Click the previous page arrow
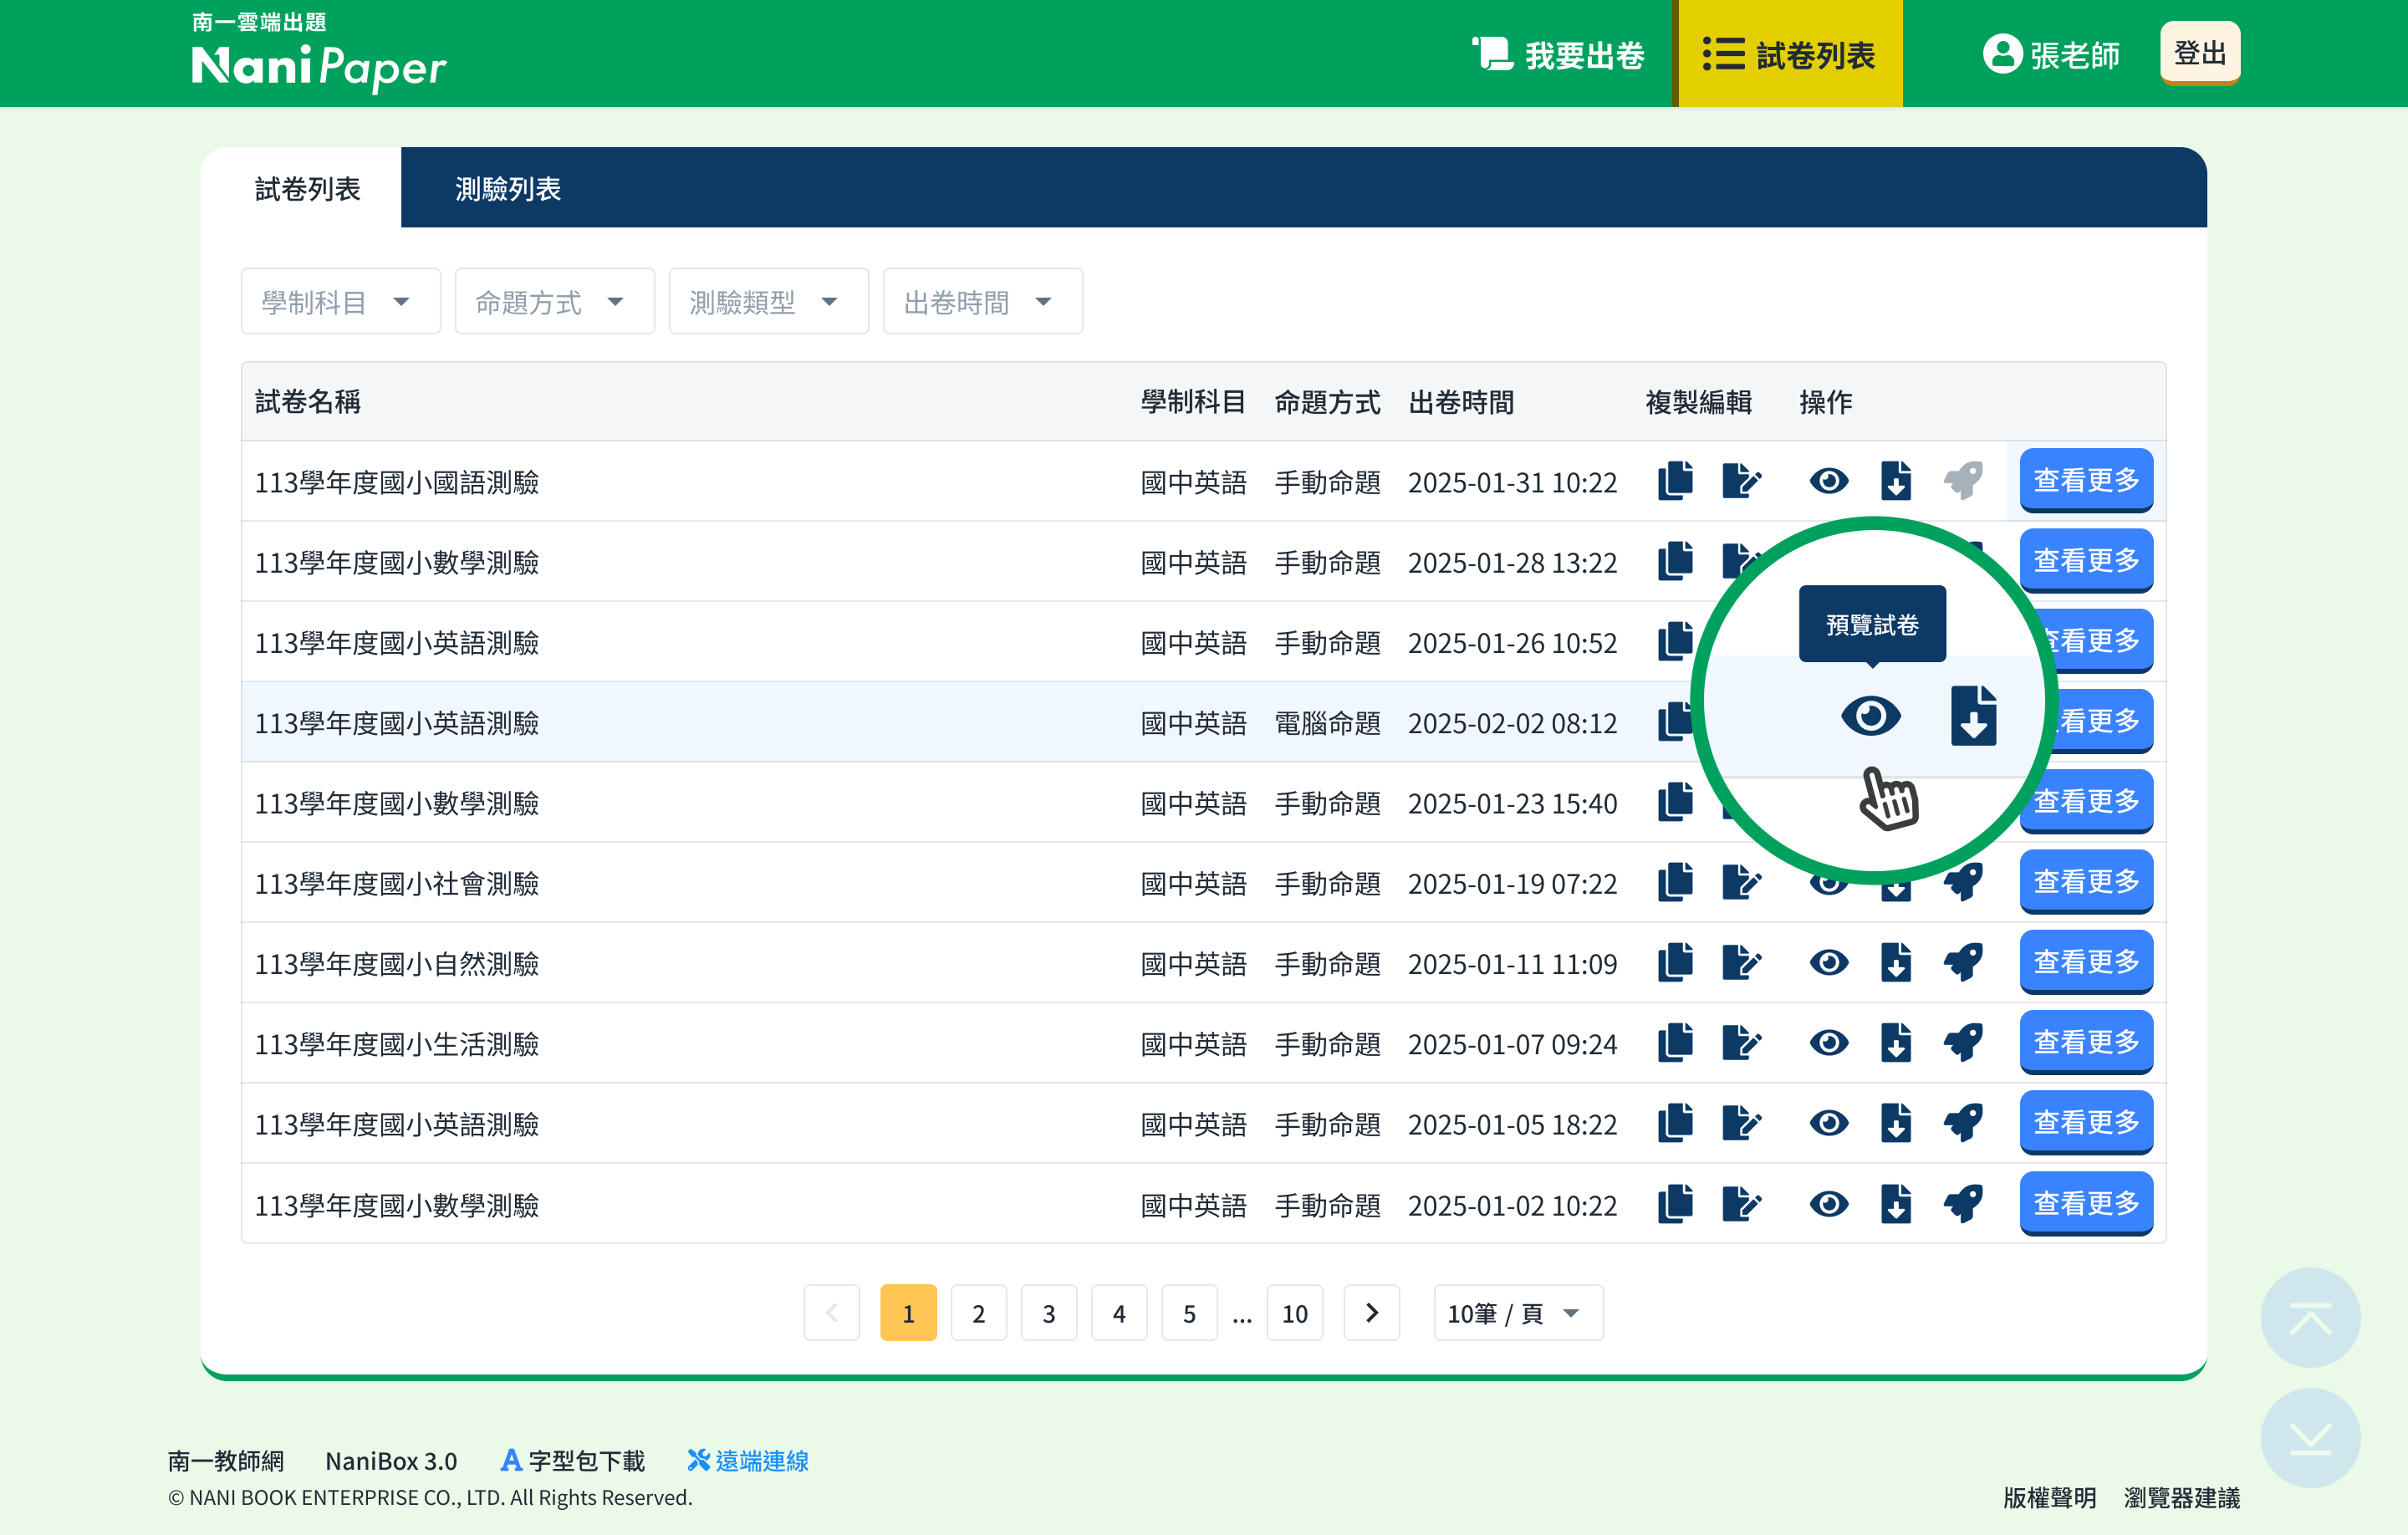Viewport: 2408px width, 1535px height. click(831, 1312)
